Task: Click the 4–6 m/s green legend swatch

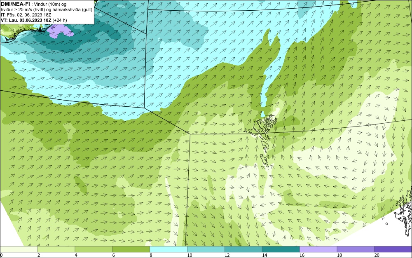Action: (94, 249)
